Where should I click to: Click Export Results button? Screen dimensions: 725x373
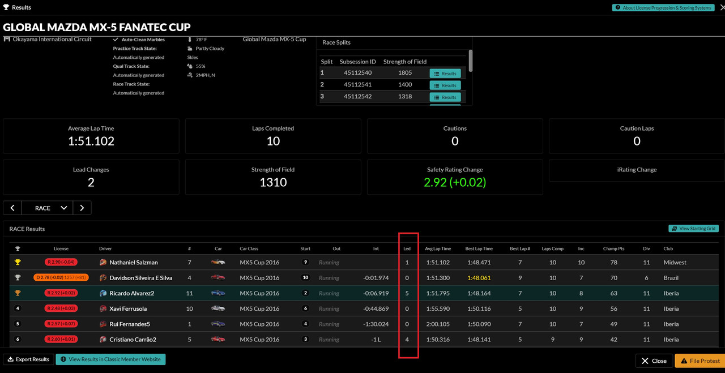[28, 359]
